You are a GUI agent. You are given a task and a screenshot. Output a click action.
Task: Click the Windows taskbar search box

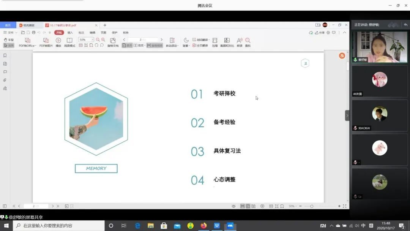59,226
